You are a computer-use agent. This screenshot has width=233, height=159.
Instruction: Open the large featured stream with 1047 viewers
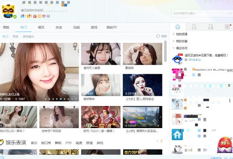tap(39, 72)
